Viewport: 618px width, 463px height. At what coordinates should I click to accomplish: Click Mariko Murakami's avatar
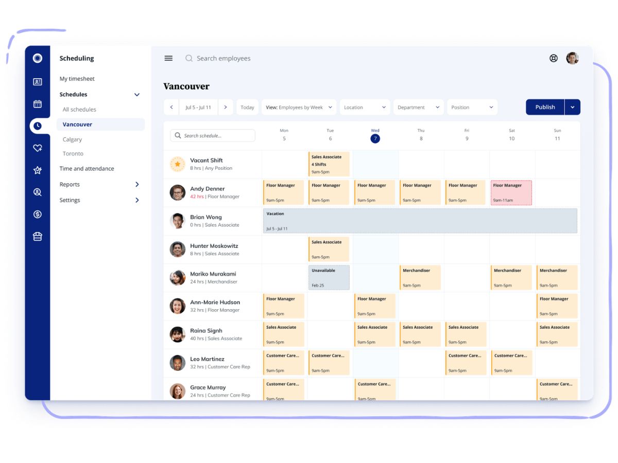point(178,278)
